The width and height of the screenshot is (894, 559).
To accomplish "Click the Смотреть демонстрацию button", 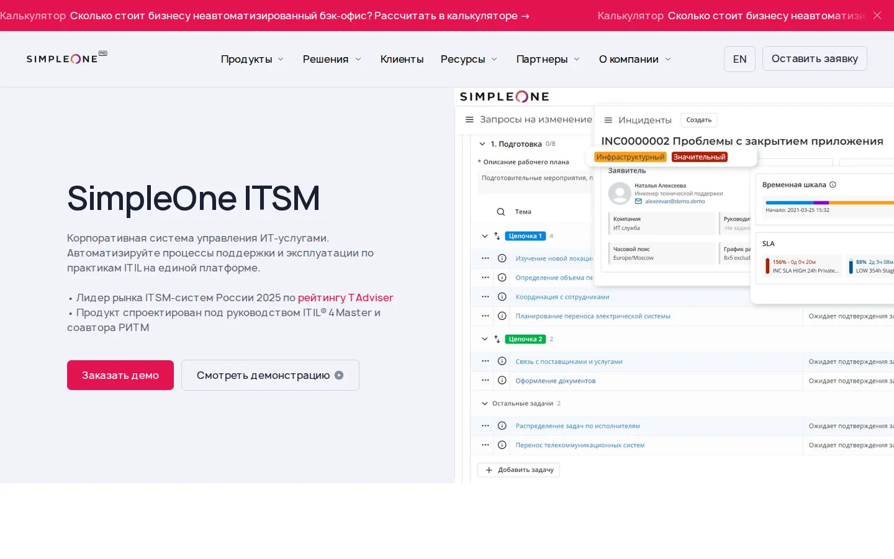I will click(270, 375).
